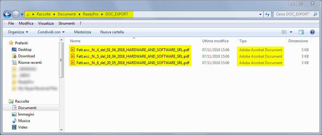Open Desktop in the navigation pane
Screen dimensions: 322x135
pos(25,50)
